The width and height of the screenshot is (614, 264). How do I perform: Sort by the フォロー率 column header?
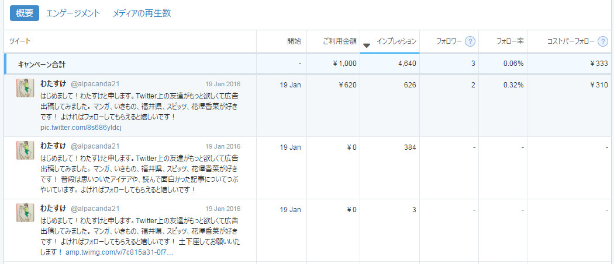[510, 41]
